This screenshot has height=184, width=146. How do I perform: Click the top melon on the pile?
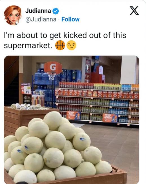53,120
